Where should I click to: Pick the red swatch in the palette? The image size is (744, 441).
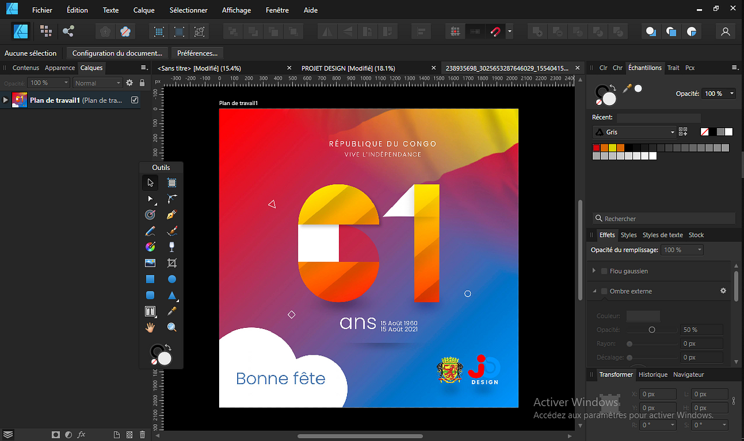(596, 148)
